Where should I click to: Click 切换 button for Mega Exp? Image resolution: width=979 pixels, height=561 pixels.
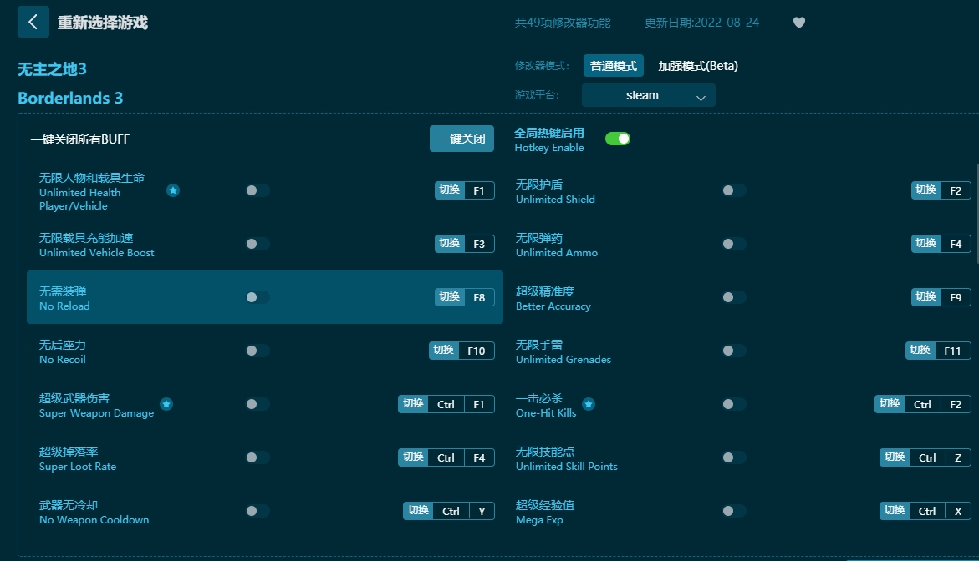pyautogui.click(x=895, y=511)
